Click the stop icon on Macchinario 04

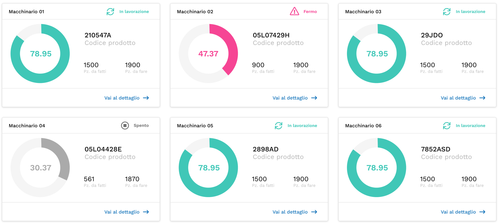click(125, 126)
